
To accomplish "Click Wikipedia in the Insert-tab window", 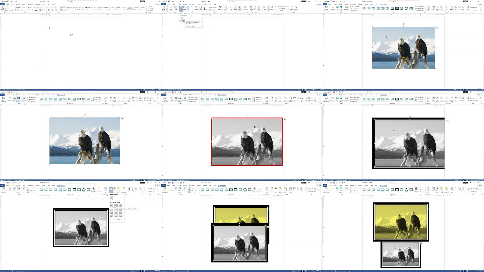I will click(220, 8).
